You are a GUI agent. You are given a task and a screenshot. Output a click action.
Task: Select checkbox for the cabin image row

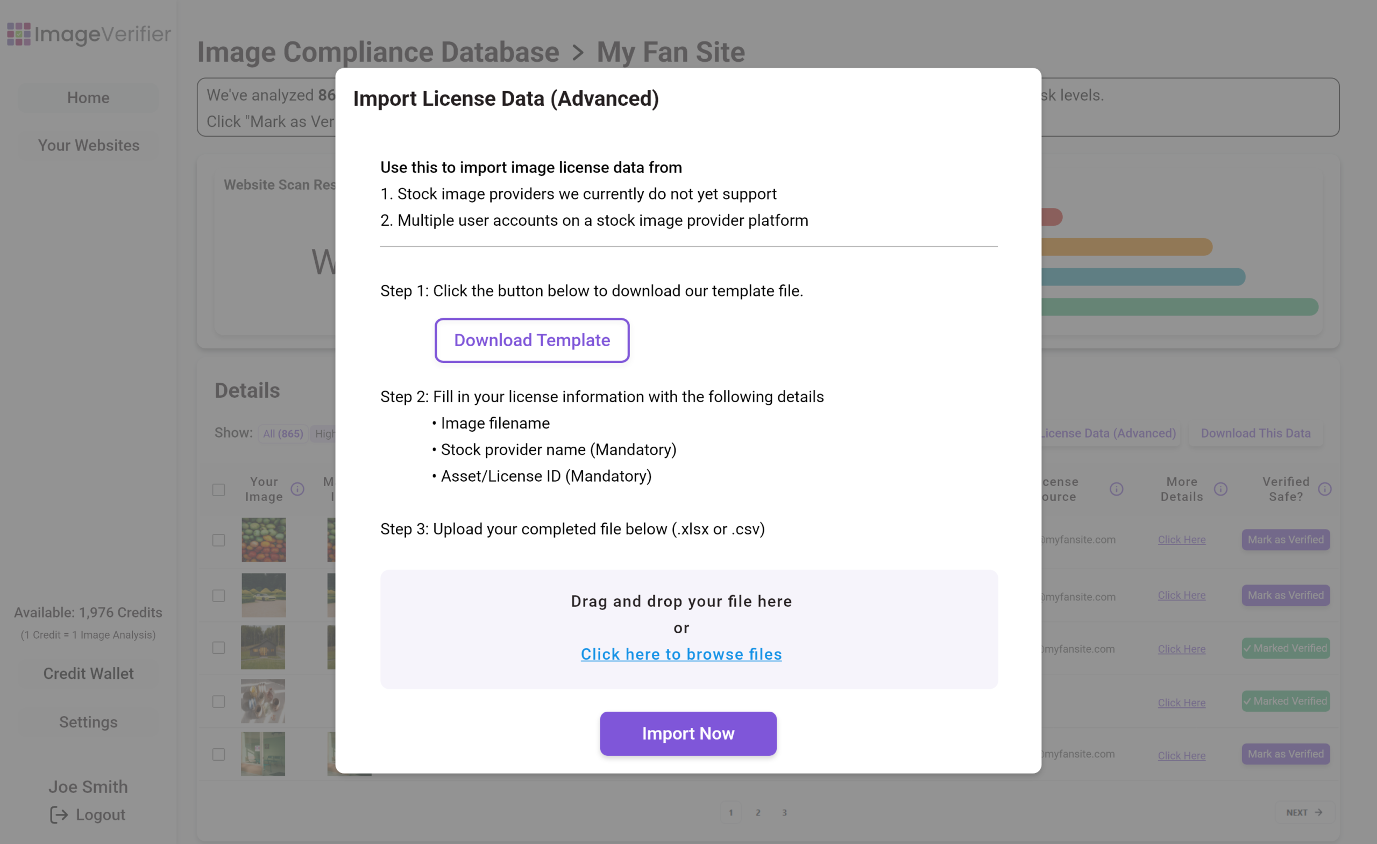pos(218,648)
